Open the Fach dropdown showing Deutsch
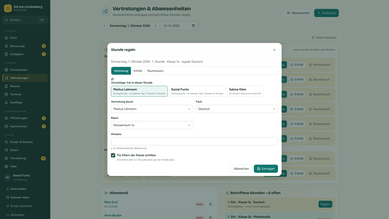 (237, 109)
